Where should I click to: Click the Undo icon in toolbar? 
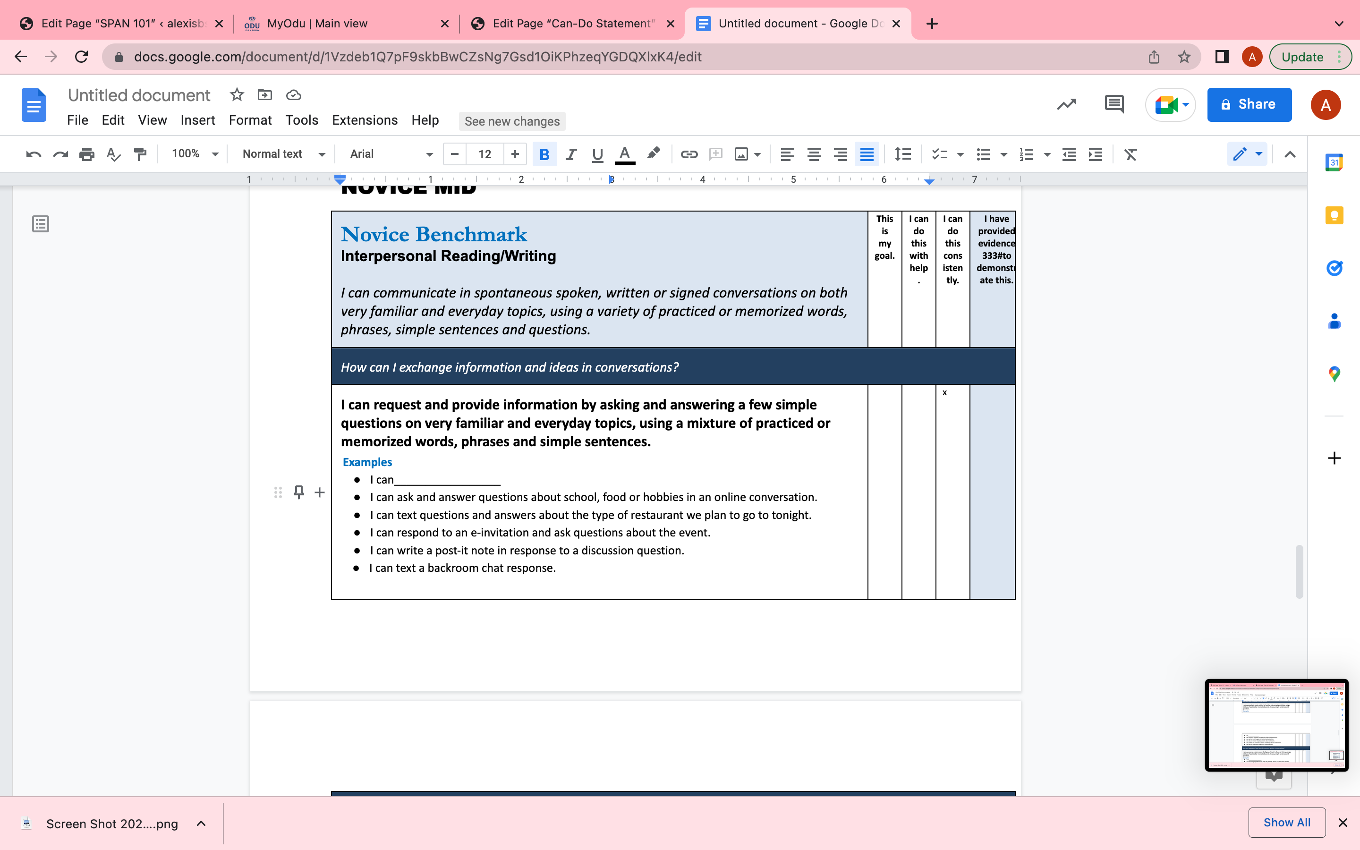point(34,154)
